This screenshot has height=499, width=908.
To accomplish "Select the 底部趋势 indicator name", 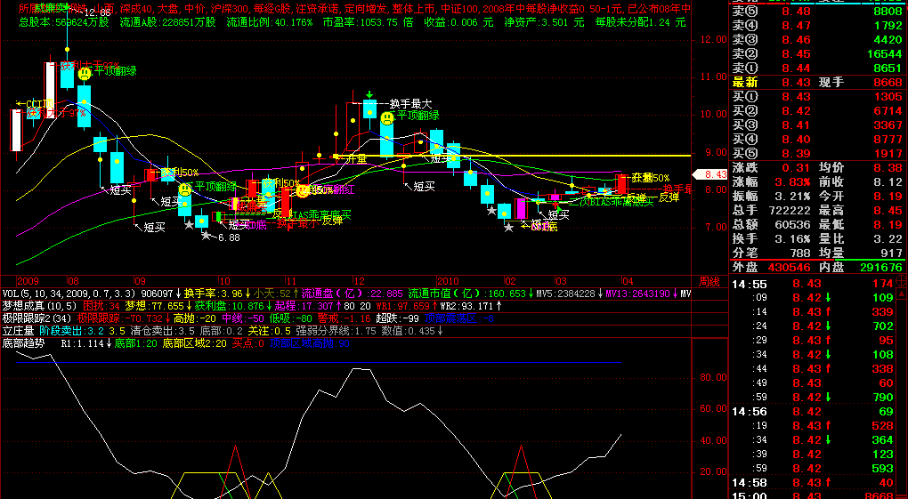I will [24, 343].
